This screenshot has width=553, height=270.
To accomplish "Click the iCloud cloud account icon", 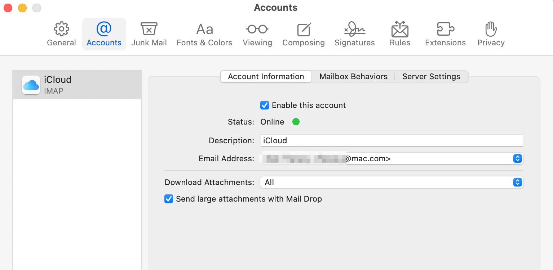I will tap(31, 85).
